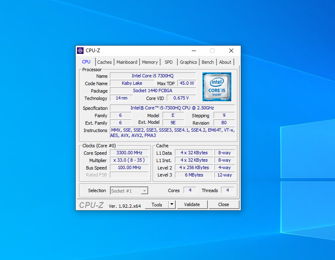Click the L1 Data size '4 x 32 KBytes'

(194, 153)
